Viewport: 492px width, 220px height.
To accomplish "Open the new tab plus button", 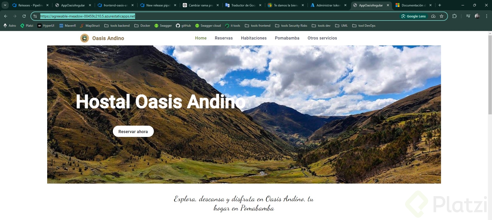I will 440,5.
